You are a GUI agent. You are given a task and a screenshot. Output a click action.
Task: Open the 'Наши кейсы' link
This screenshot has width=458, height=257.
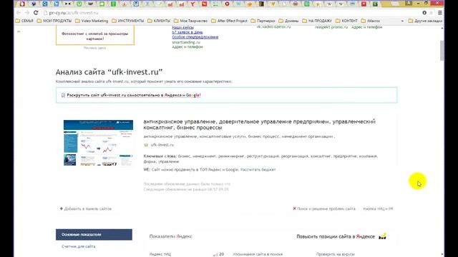click(183, 27)
